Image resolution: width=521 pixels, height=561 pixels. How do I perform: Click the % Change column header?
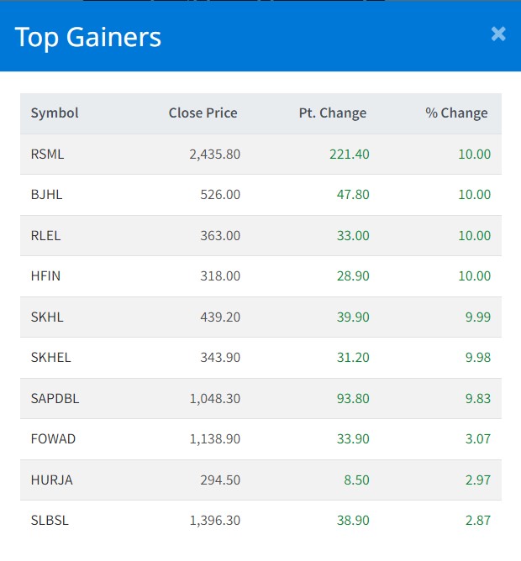[456, 113]
